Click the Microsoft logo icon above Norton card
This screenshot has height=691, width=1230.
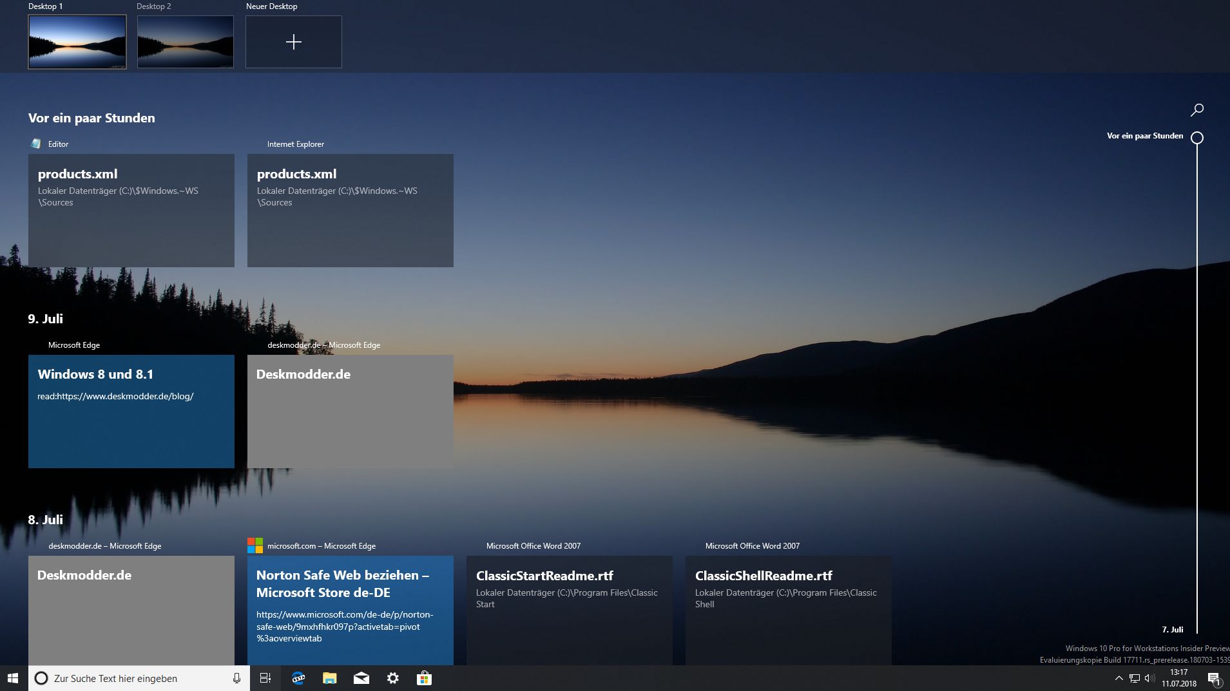pyautogui.click(x=255, y=545)
